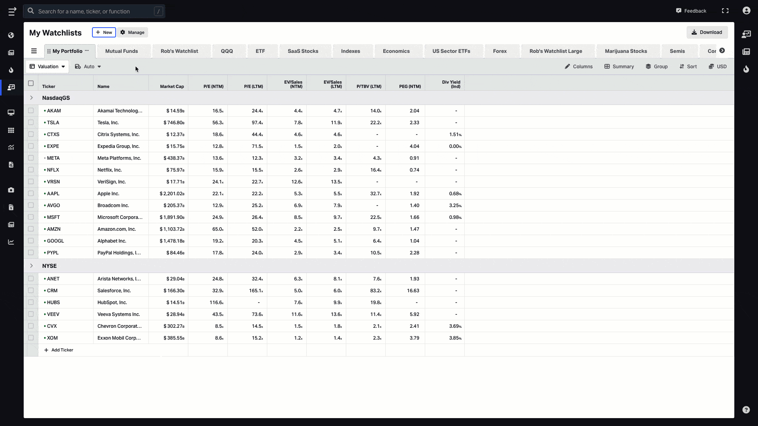The height and width of the screenshot is (426, 758).
Task: Open the watchlist list hamburger icon
Action: coord(34,51)
